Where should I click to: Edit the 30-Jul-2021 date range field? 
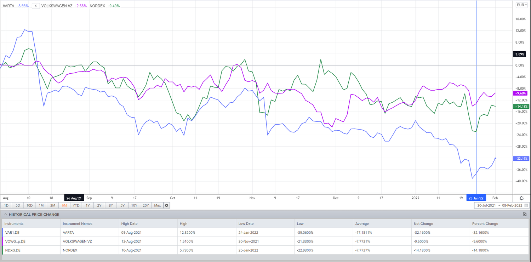pos(486,205)
